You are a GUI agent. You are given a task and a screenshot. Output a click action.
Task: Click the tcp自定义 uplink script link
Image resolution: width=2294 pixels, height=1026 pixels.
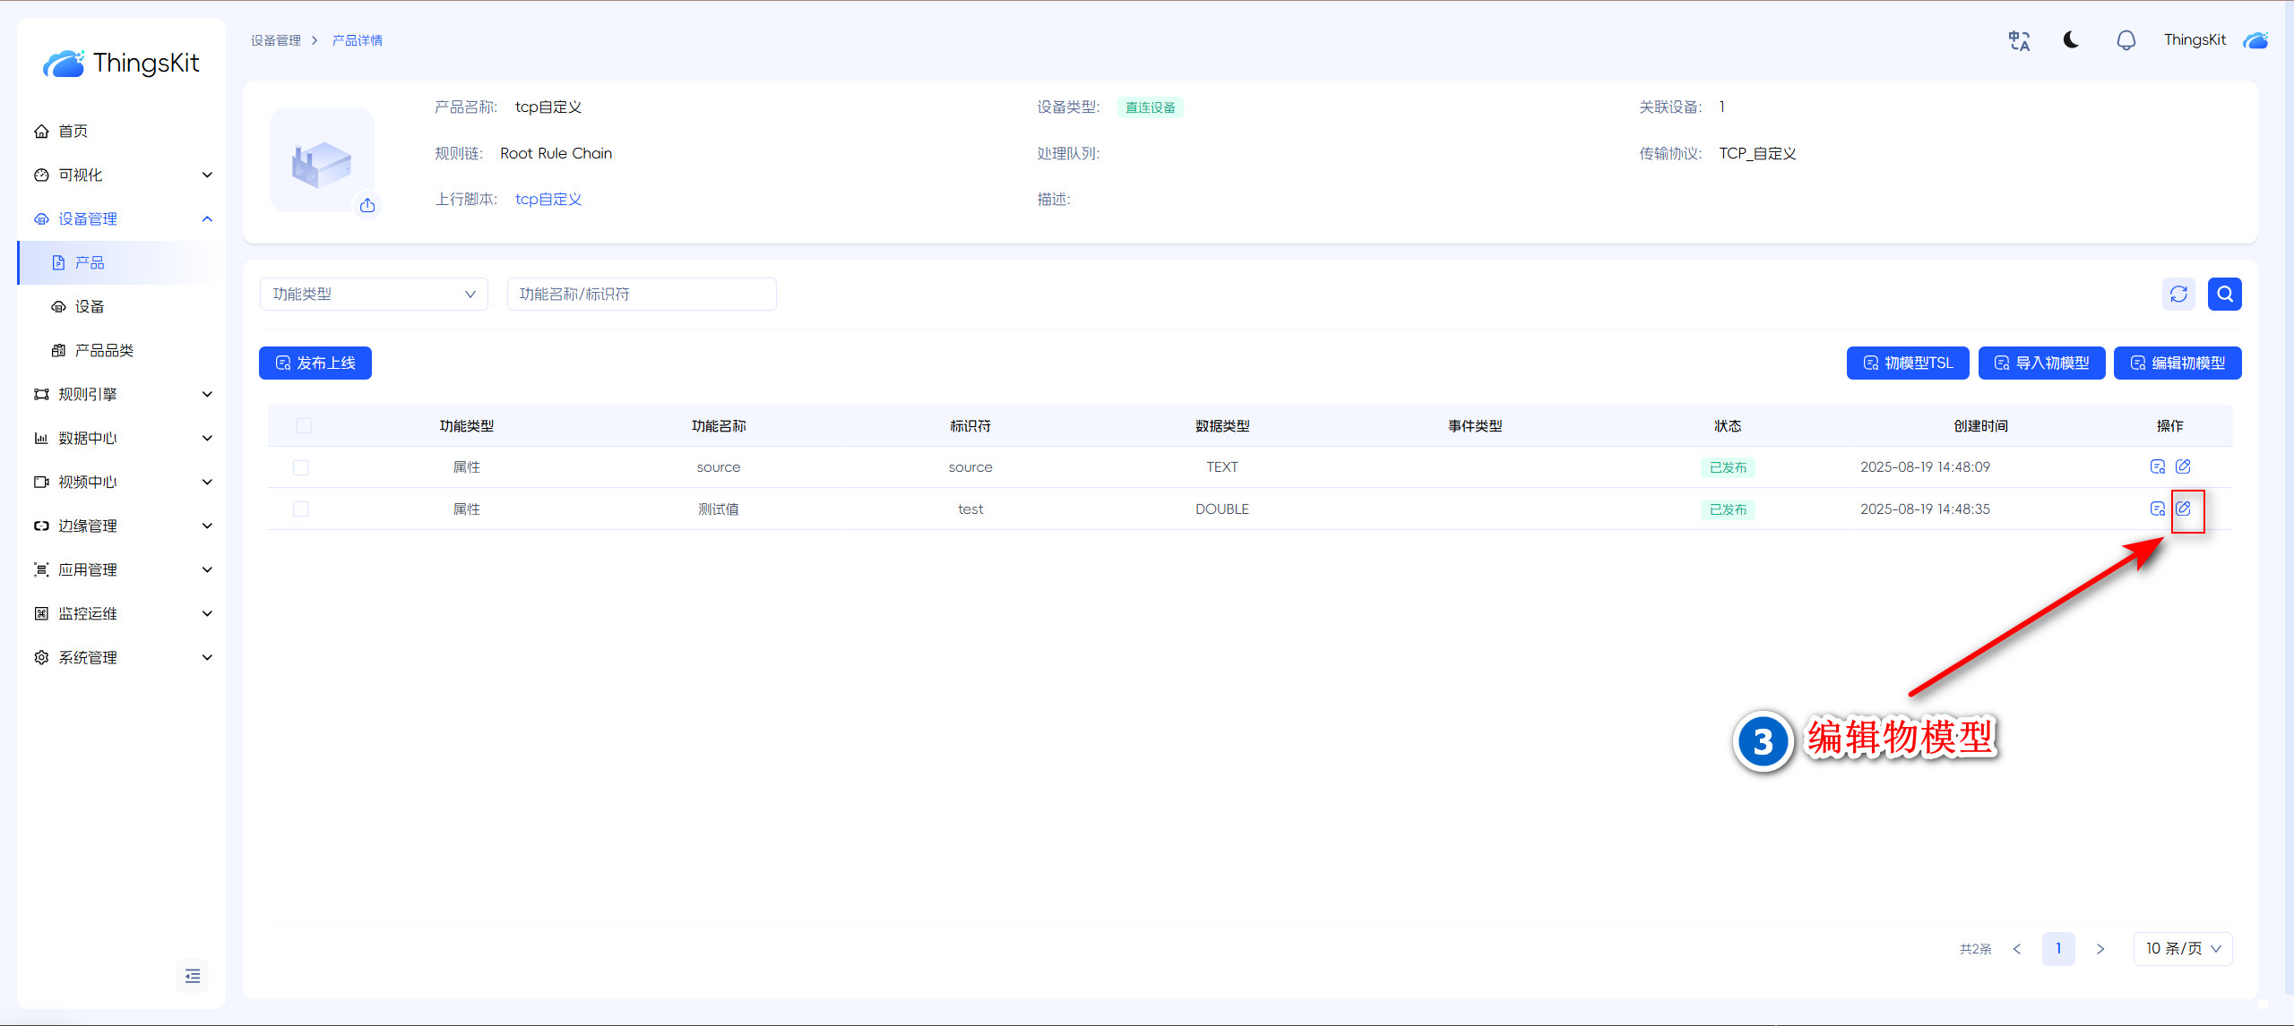[x=548, y=199]
